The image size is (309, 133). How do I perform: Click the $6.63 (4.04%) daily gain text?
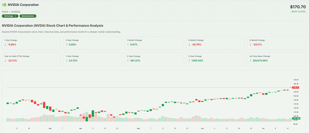pos(299,11)
